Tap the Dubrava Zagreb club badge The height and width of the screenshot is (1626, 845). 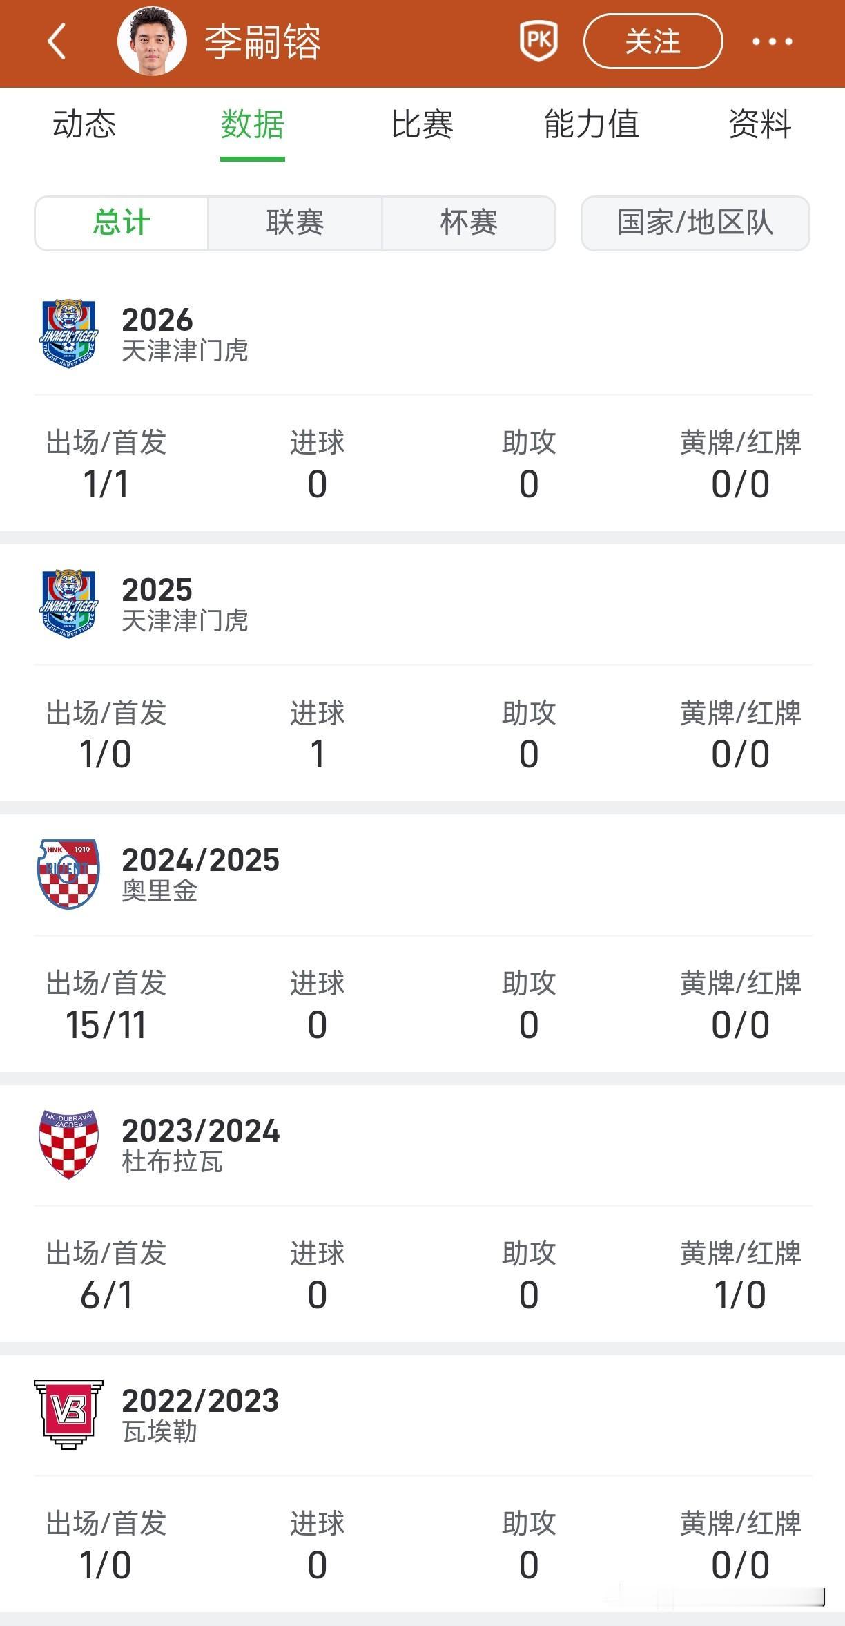[x=68, y=1145]
